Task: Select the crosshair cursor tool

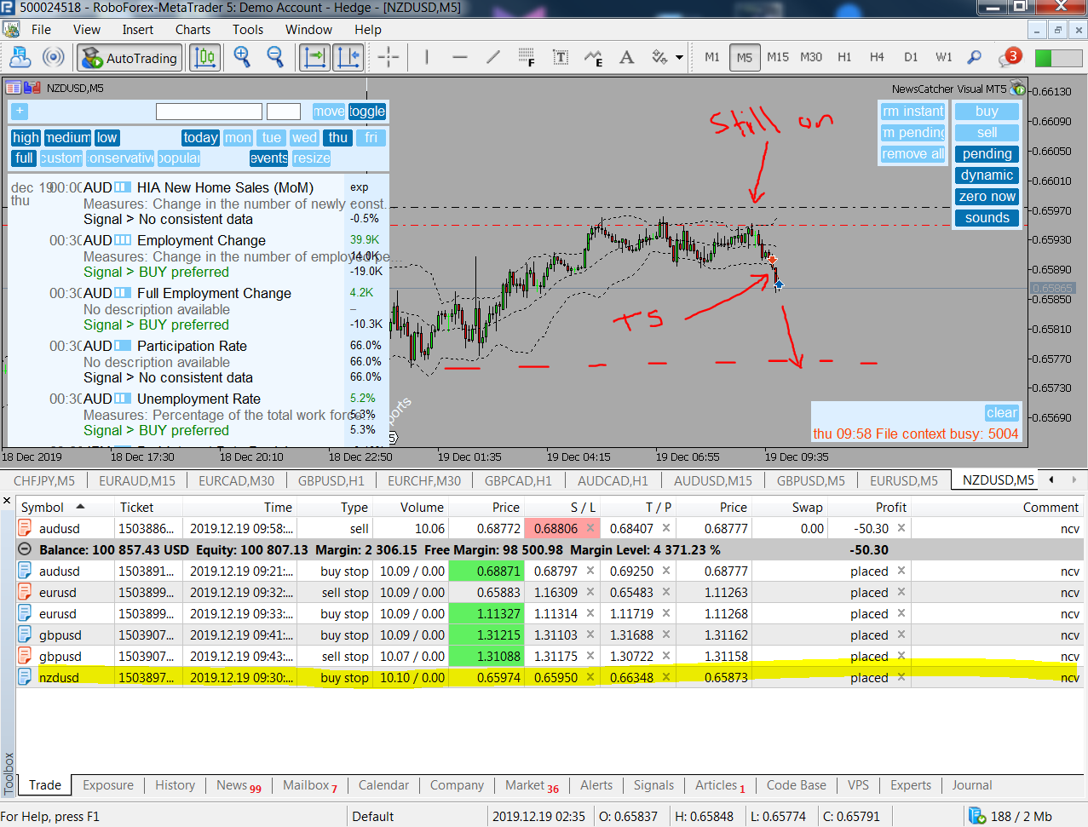Action: click(x=388, y=57)
